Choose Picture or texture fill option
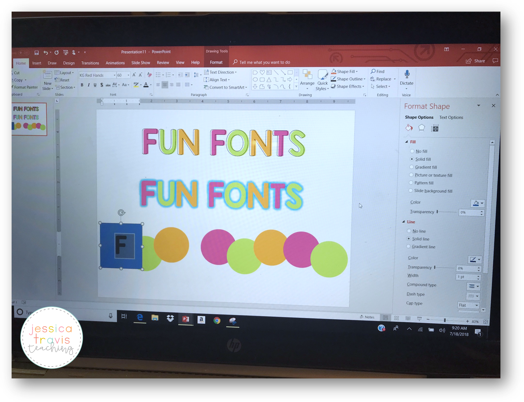Screen dimensions: 524x402 (411, 175)
